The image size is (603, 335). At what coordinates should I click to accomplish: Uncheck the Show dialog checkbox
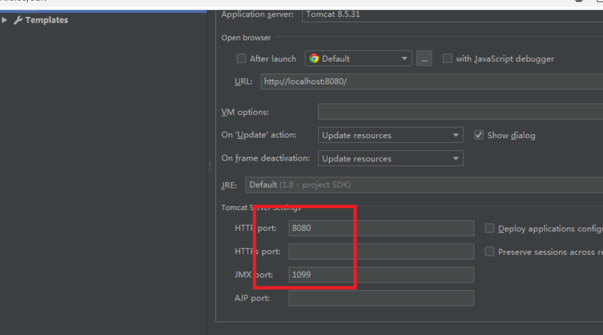(479, 135)
